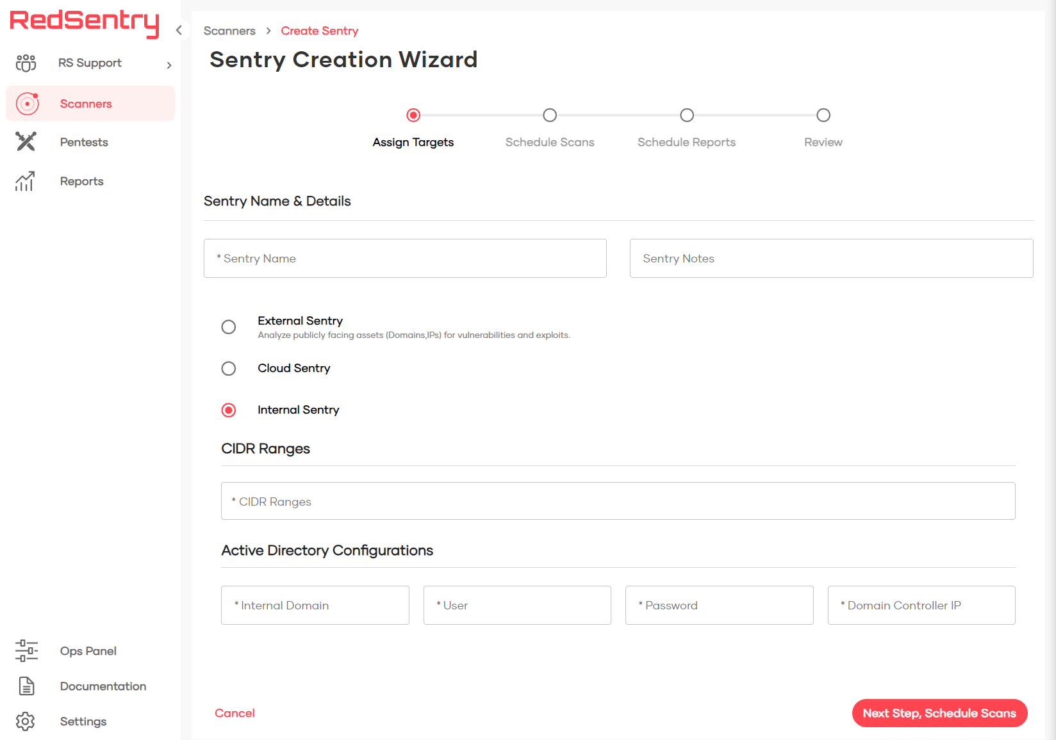Screen dimensions: 1056x740
Task: Select the Scanners target icon in sidebar
Action: pos(27,103)
